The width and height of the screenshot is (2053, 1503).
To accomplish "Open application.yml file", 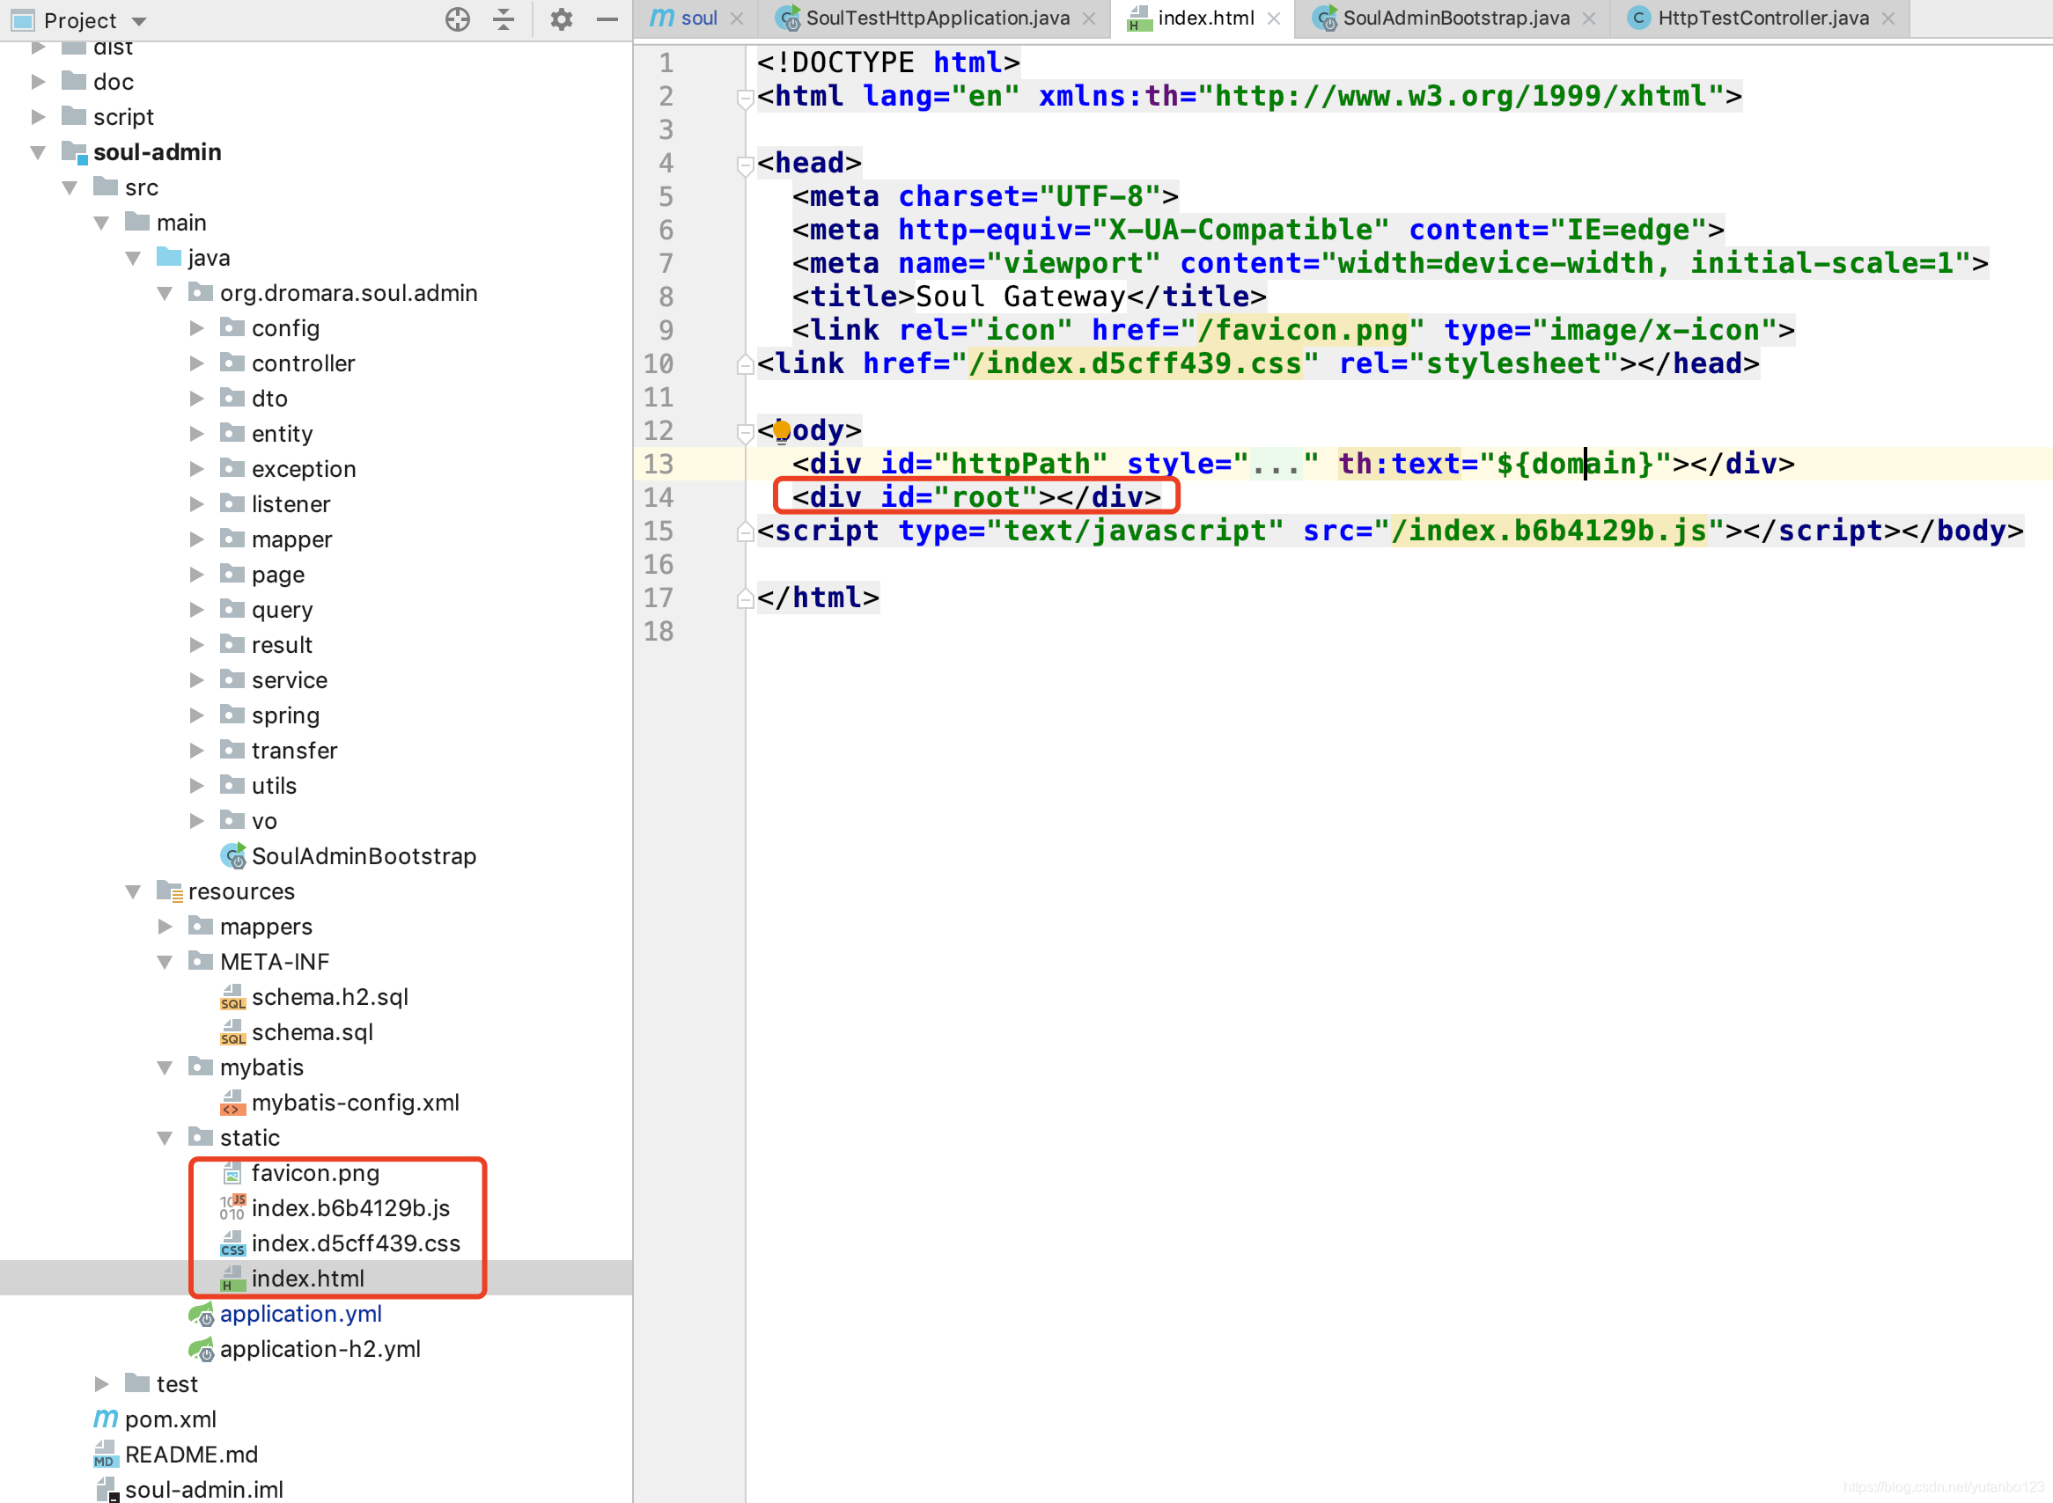I will (x=300, y=1314).
